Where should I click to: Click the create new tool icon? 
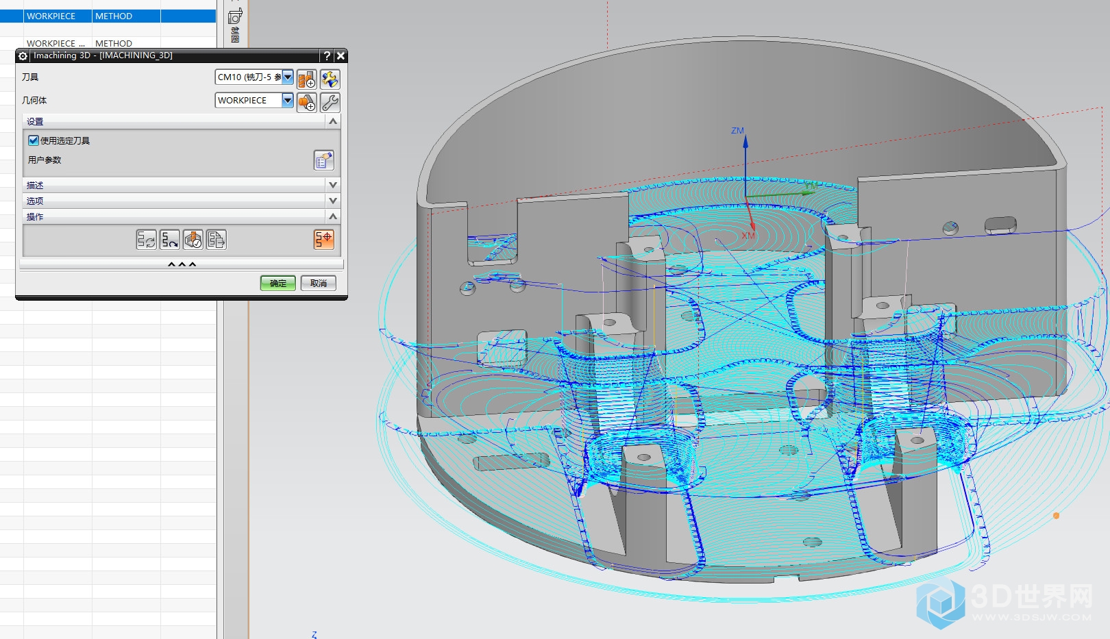(x=306, y=79)
